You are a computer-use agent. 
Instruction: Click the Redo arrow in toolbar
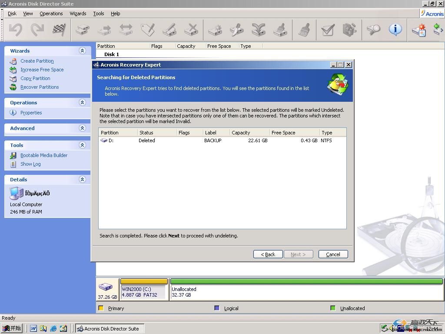click(37, 30)
